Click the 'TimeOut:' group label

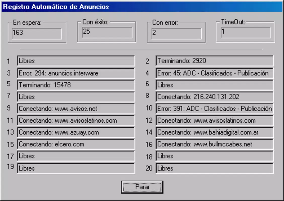coord(233,22)
